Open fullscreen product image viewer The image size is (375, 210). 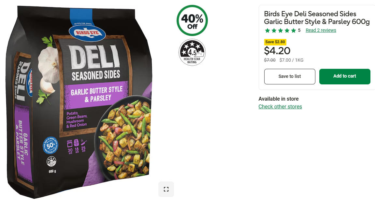coord(166,189)
